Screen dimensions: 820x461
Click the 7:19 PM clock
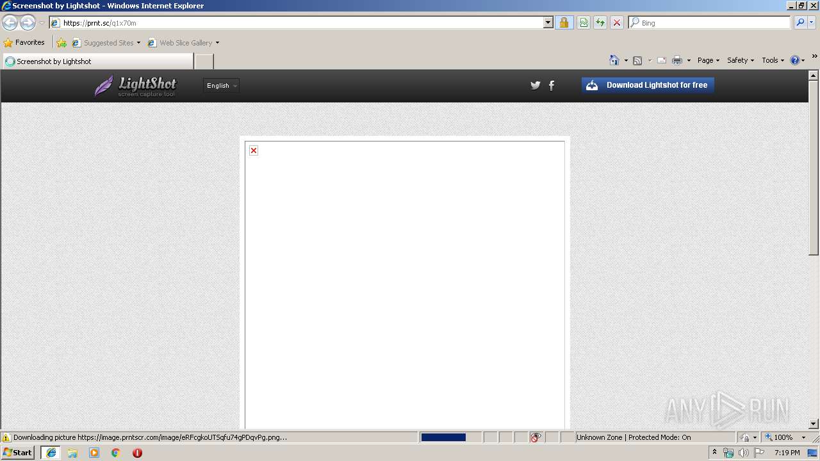(x=787, y=453)
